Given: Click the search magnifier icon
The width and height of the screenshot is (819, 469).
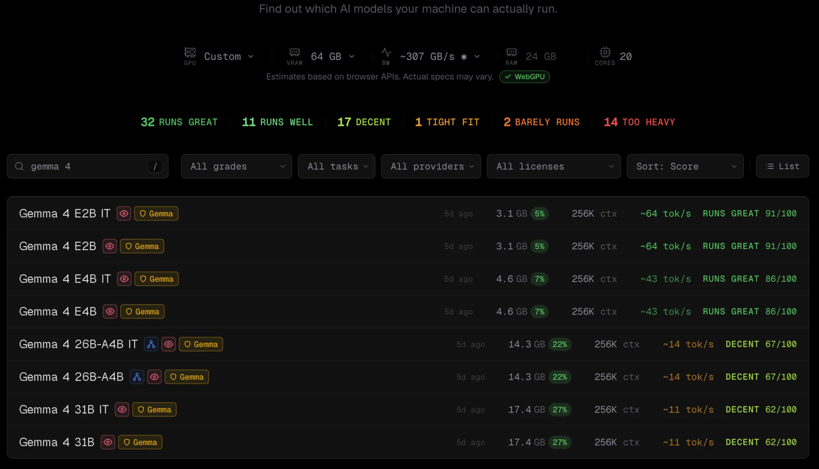Looking at the screenshot, I should (19, 166).
